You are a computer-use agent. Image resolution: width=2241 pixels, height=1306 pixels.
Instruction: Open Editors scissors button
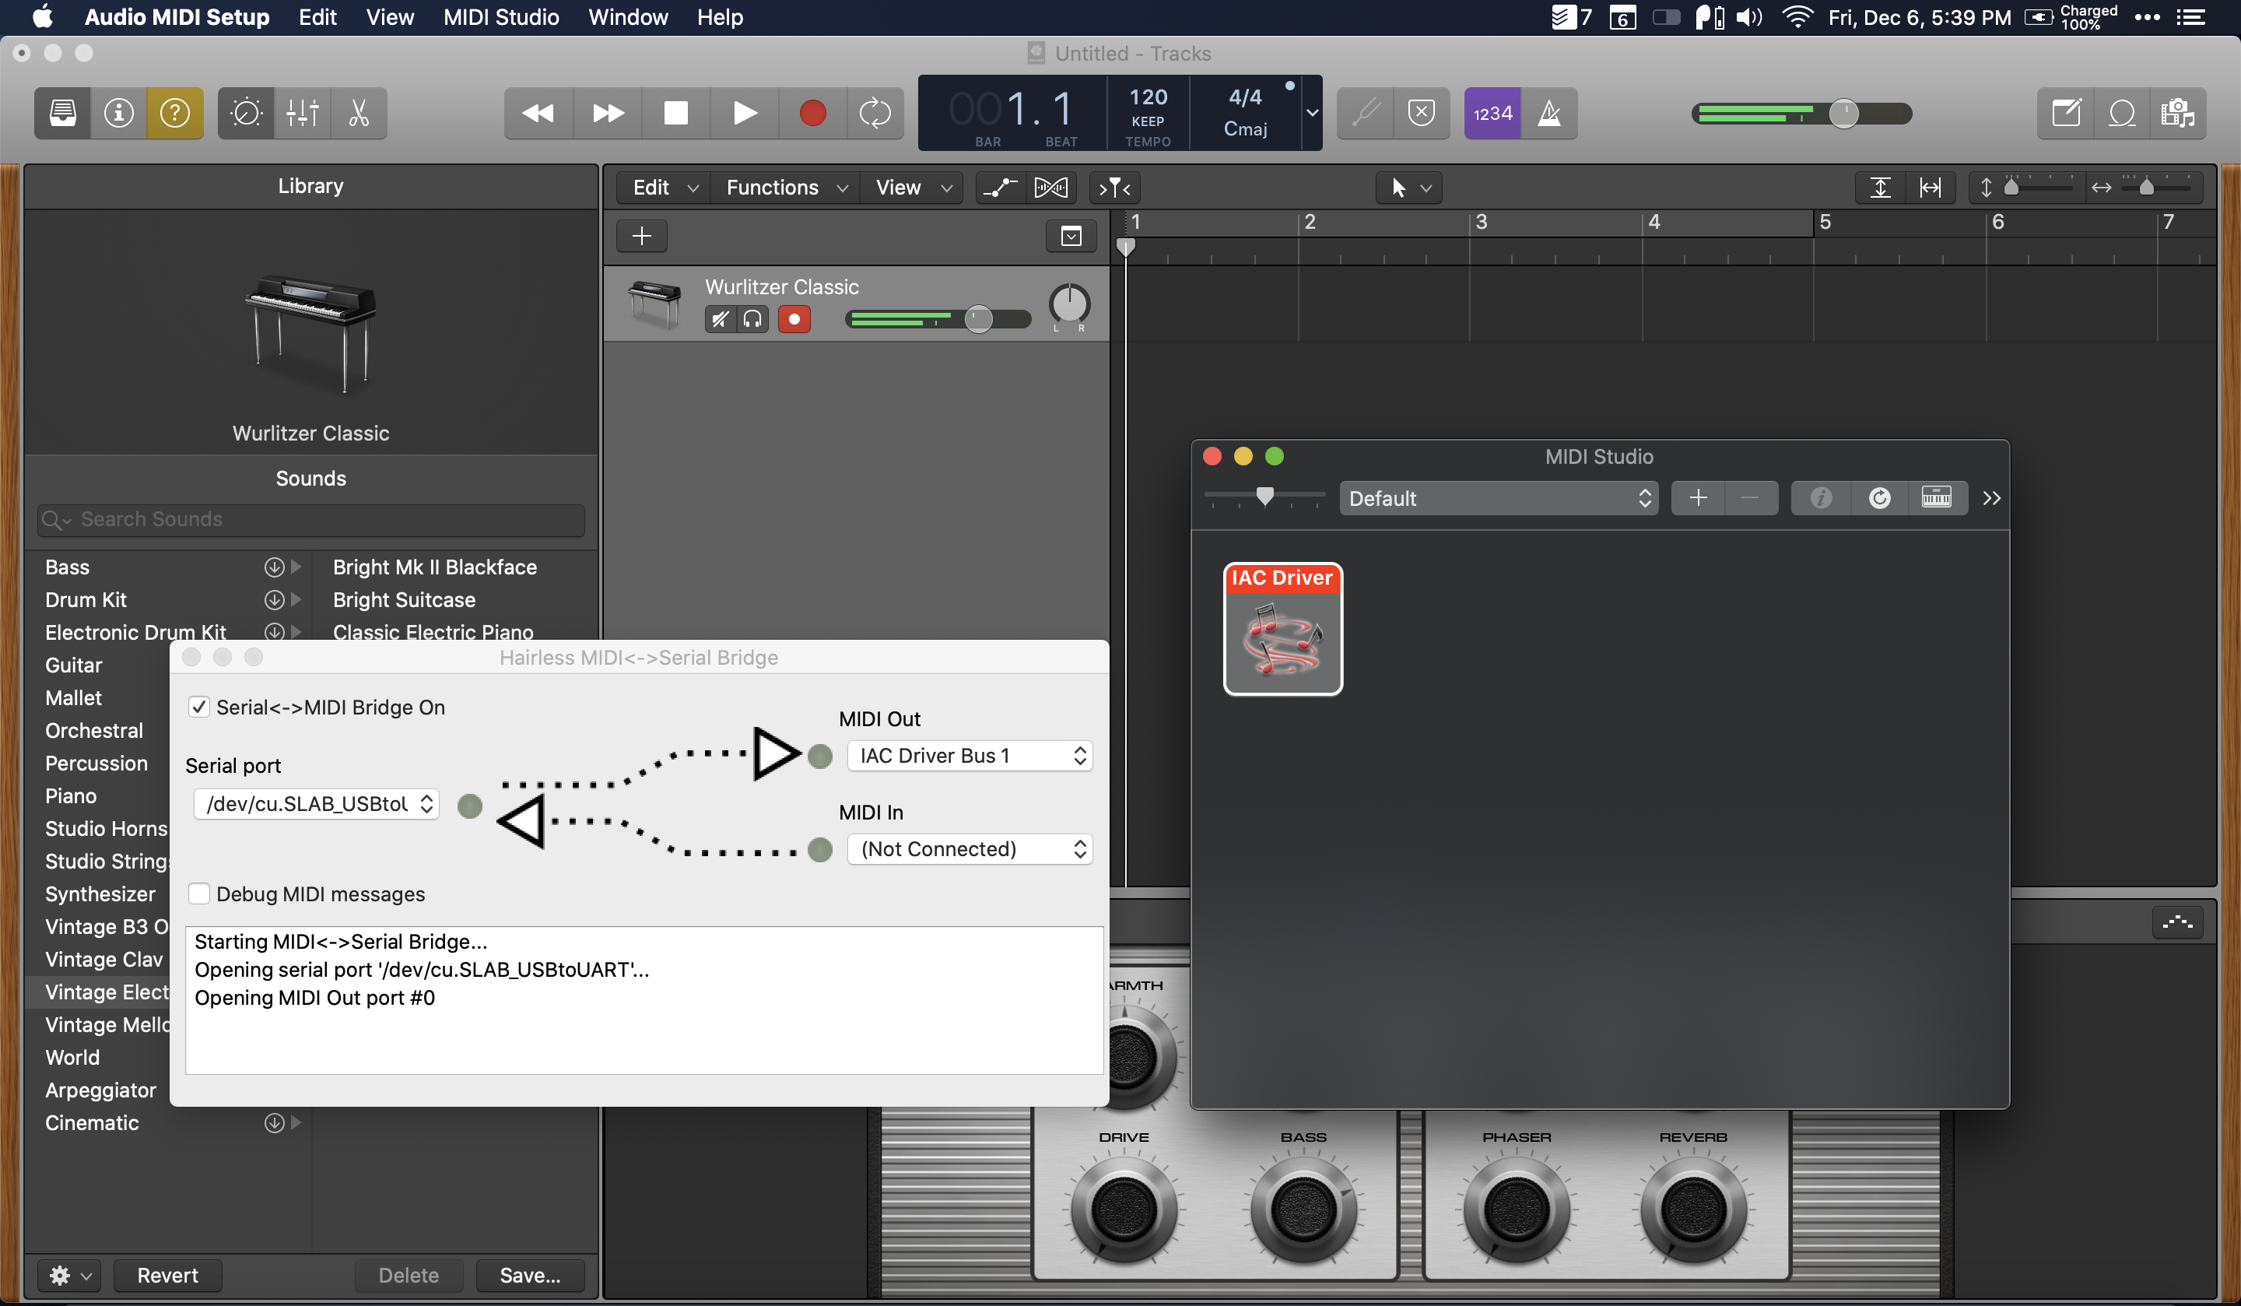[x=359, y=113]
